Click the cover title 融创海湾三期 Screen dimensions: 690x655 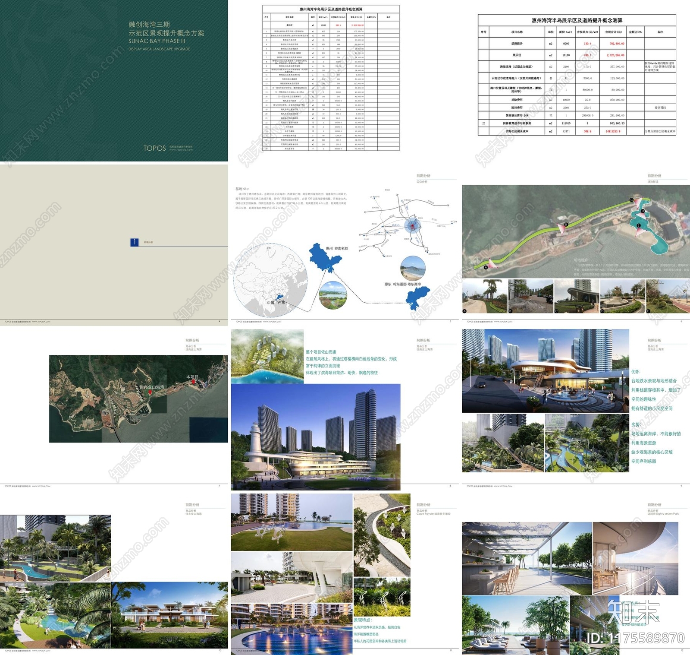pyautogui.click(x=149, y=25)
